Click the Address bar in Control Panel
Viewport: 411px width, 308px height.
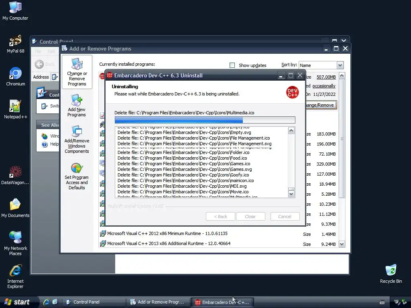[x=55, y=77]
